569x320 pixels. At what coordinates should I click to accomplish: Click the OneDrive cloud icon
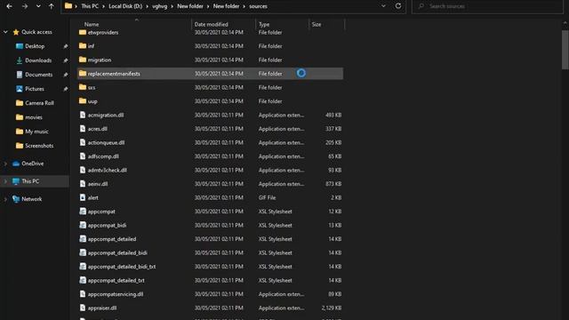(x=16, y=164)
